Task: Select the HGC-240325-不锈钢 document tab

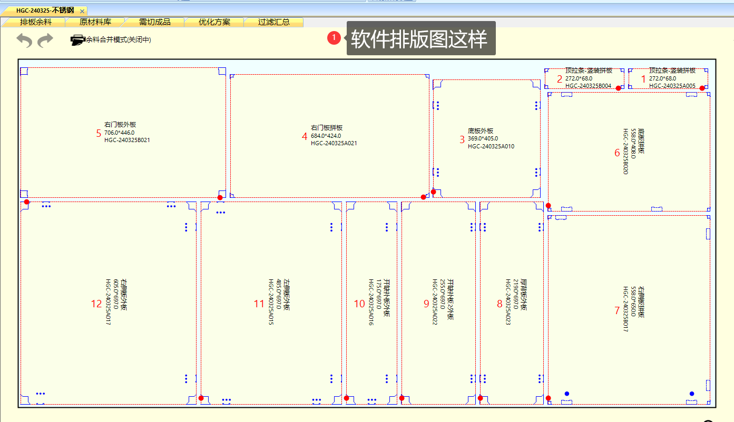Action: [44, 11]
